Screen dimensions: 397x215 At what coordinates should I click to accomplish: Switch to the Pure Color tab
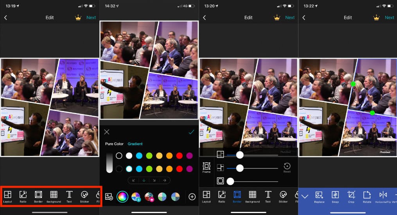tap(114, 144)
